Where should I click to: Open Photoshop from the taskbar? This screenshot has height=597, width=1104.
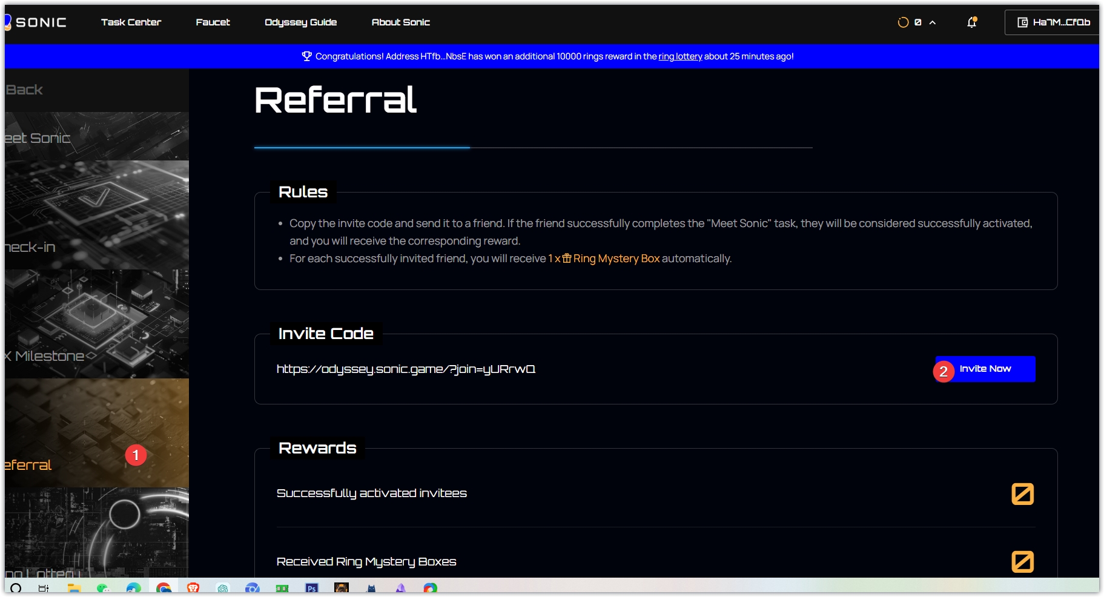[x=312, y=588]
